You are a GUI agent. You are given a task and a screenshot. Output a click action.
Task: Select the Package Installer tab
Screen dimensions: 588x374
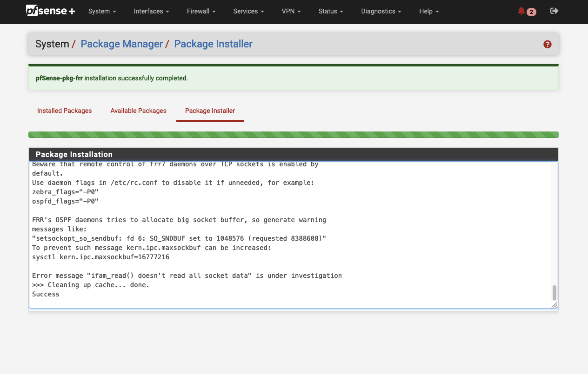tap(210, 111)
